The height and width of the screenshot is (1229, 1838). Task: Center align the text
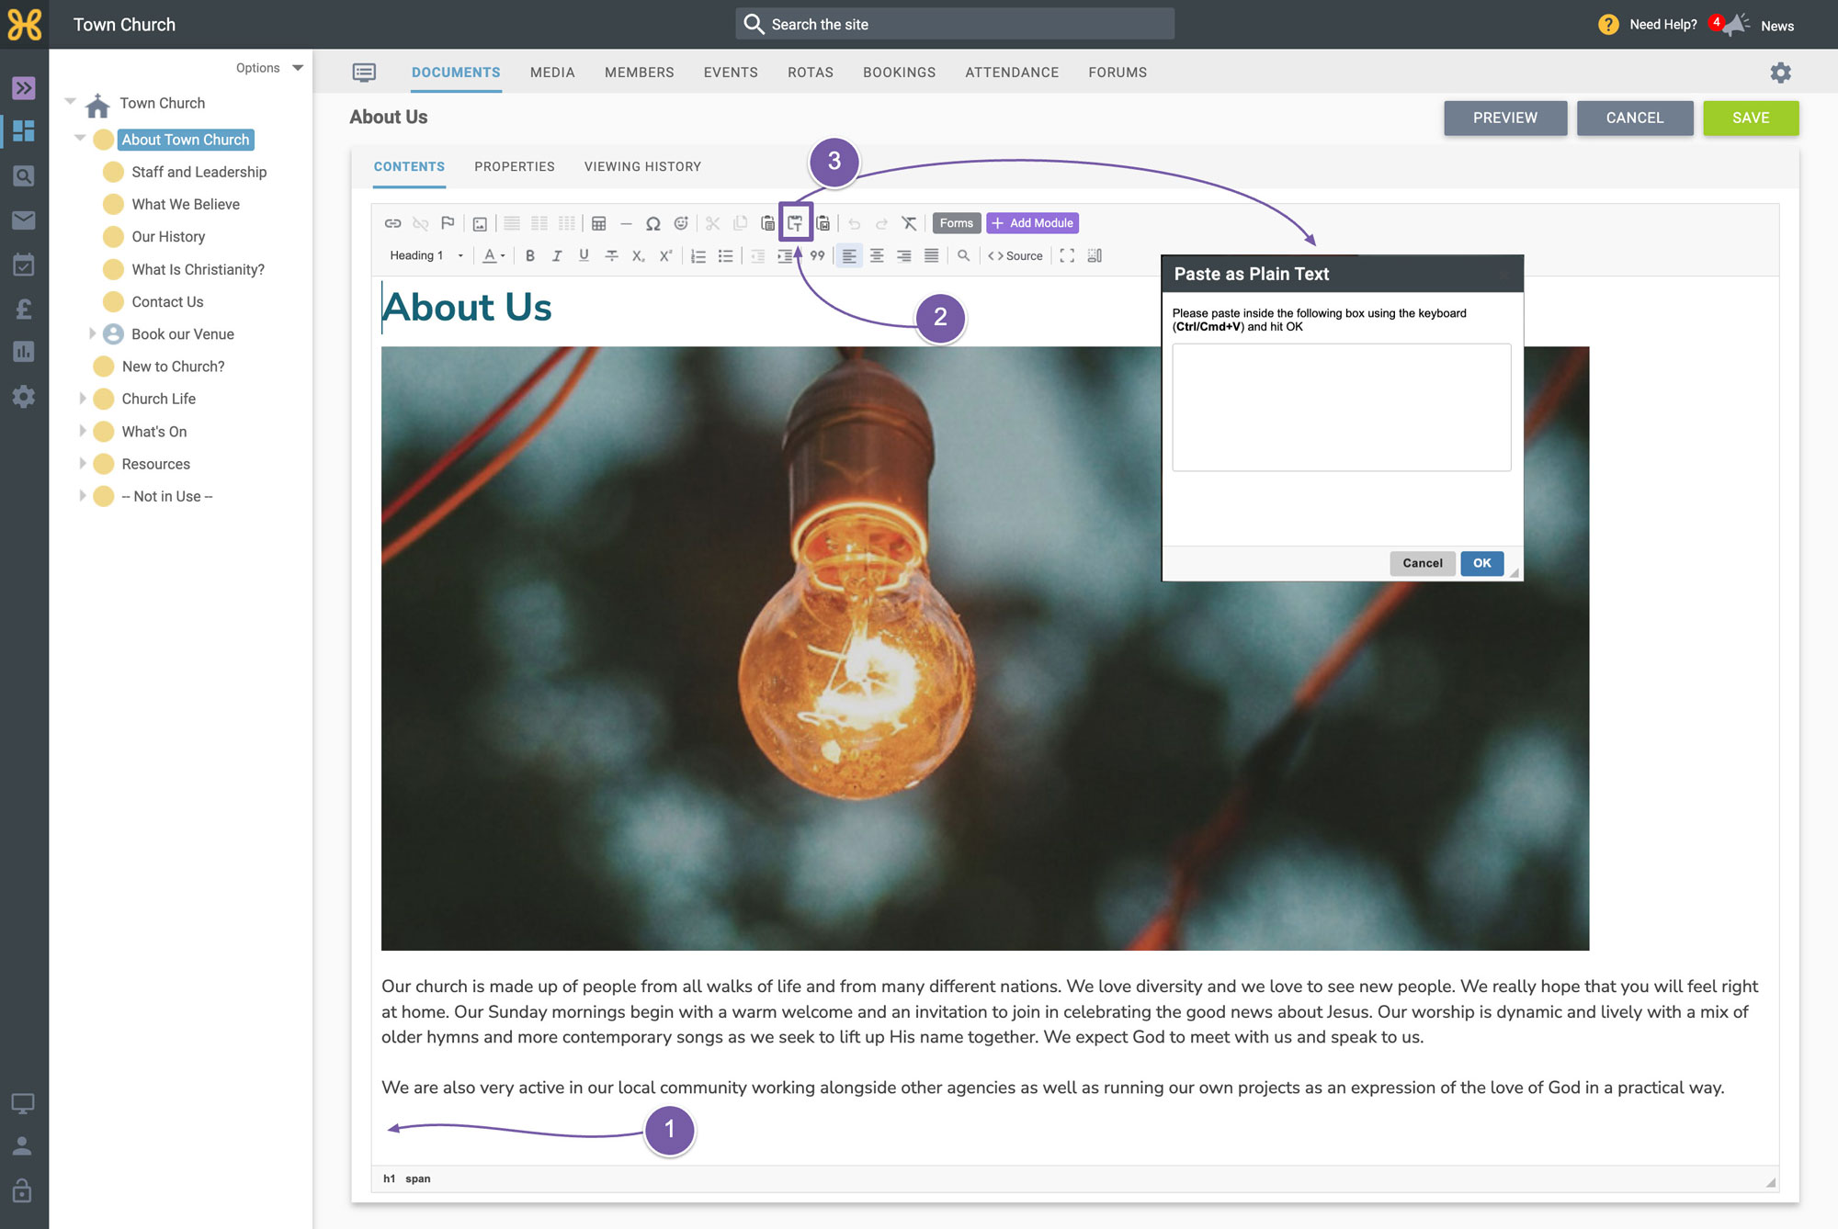coord(877,256)
